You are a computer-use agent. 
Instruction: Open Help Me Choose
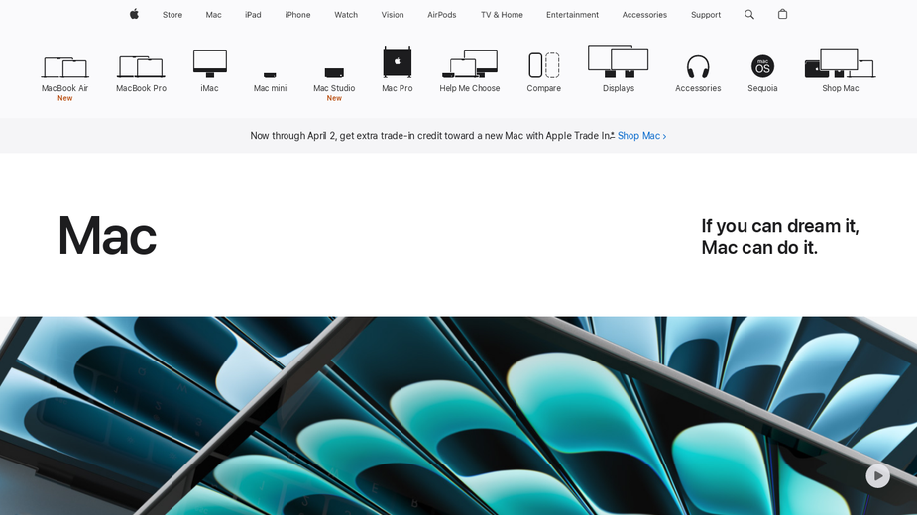[470, 64]
